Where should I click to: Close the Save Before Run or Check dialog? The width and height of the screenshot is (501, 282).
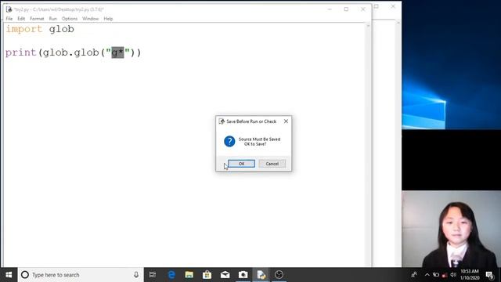click(286, 121)
